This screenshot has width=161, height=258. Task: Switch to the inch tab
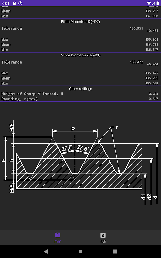tap(103, 238)
